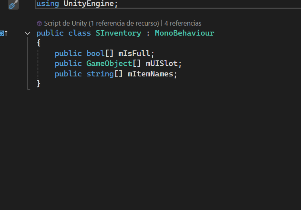
Task: Click the public keyword on the mIsFull line
Action: pyautogui.click(x=68, y=54)
